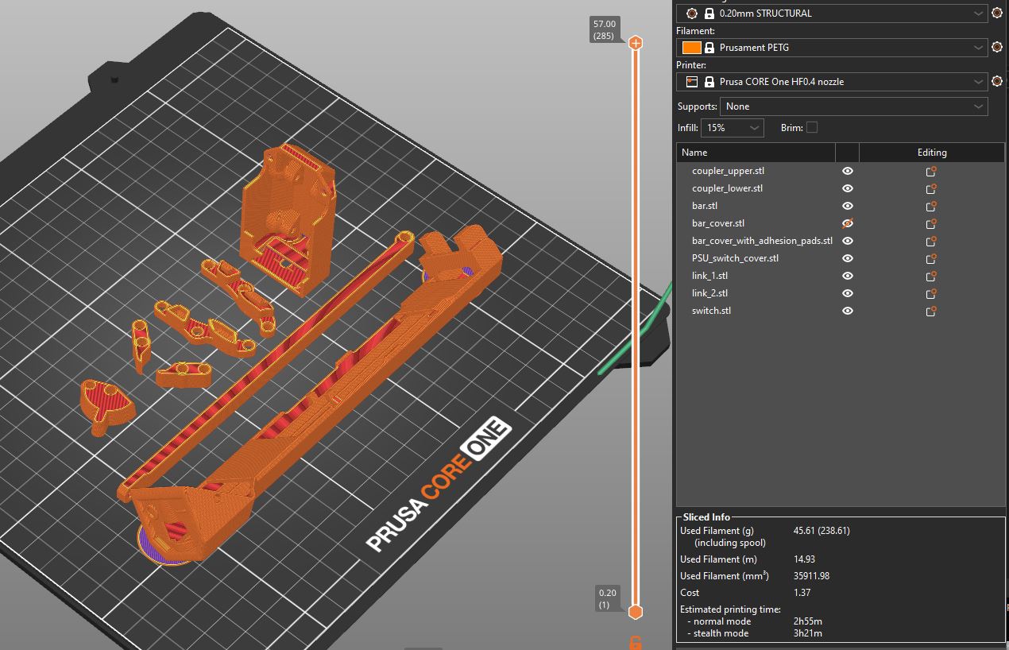Click the Editing column header

coord(931,153)
